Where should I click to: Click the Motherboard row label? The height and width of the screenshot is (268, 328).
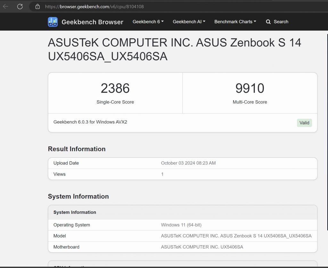tap(66, 247)
